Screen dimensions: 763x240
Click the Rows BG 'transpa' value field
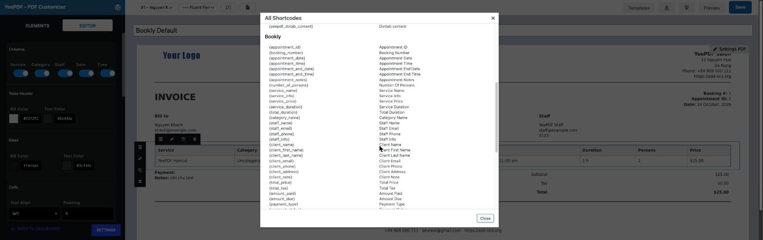click(x=30, y=166)
